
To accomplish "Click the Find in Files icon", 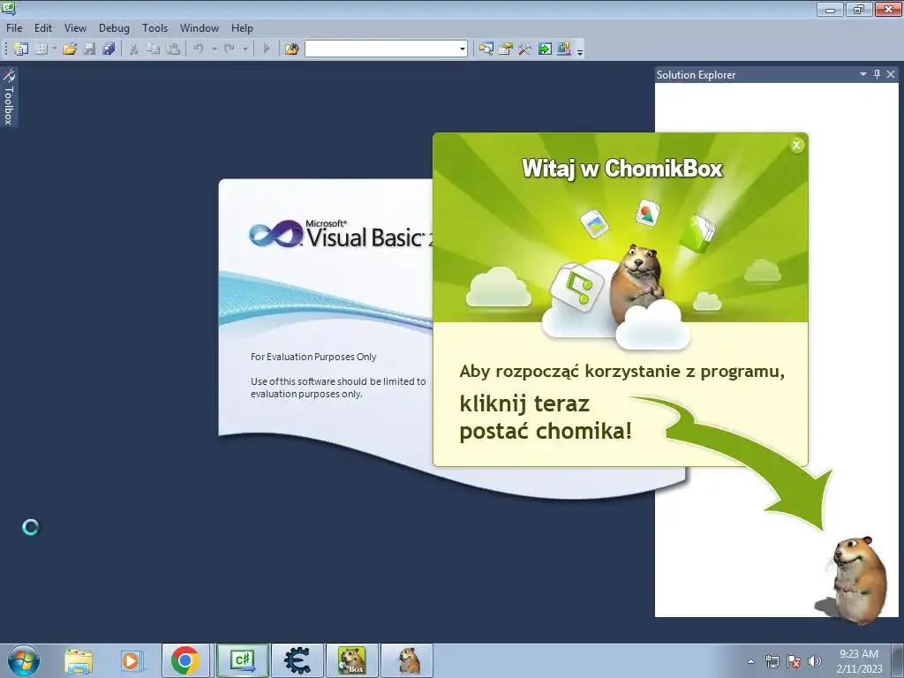I will pyautogui.click(x=291, y=49).
